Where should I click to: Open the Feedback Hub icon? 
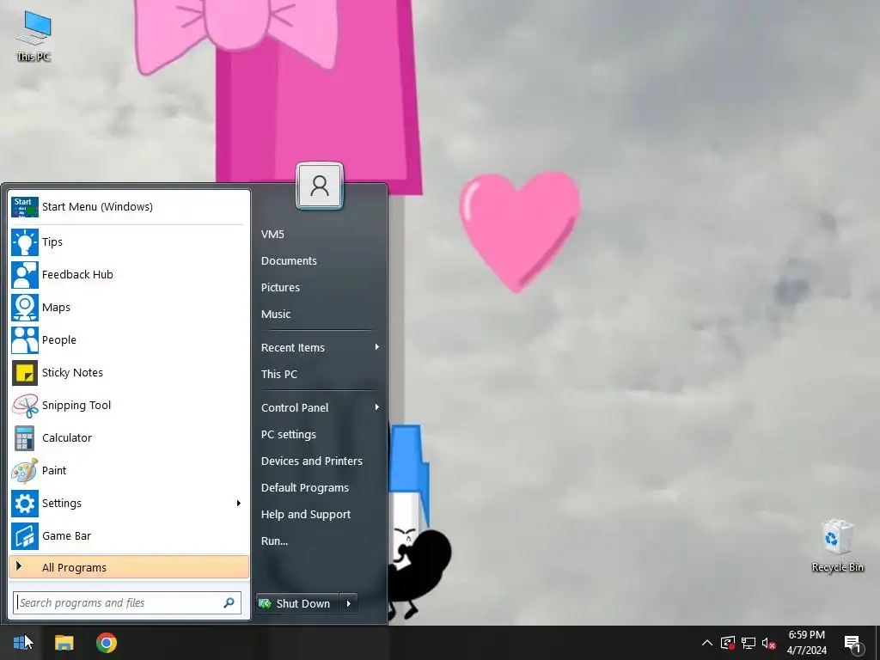(x=25, y=274)
